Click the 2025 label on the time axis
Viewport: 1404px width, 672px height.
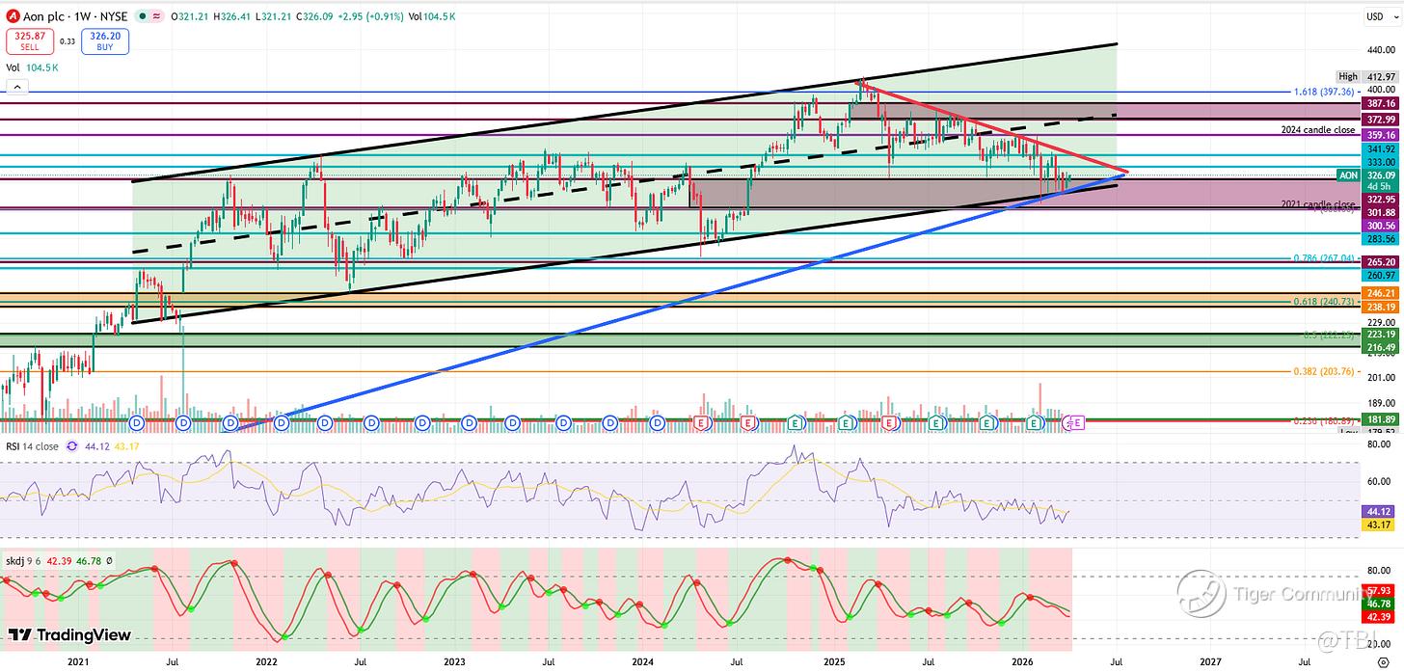tap(833, 663)
